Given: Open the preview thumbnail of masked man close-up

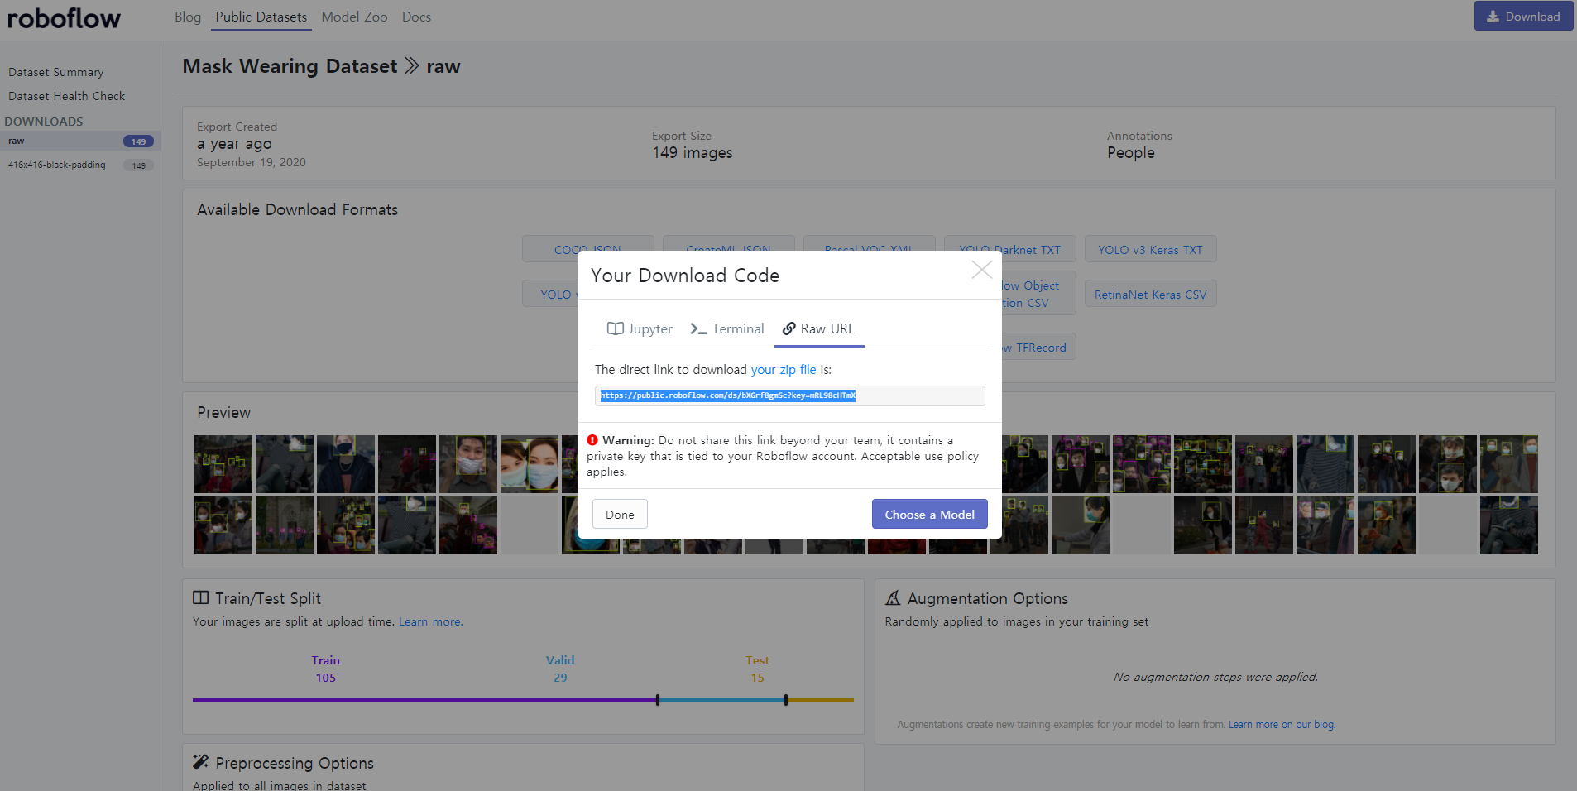Looking at the screenshot, I should click(x=468, y=464).
